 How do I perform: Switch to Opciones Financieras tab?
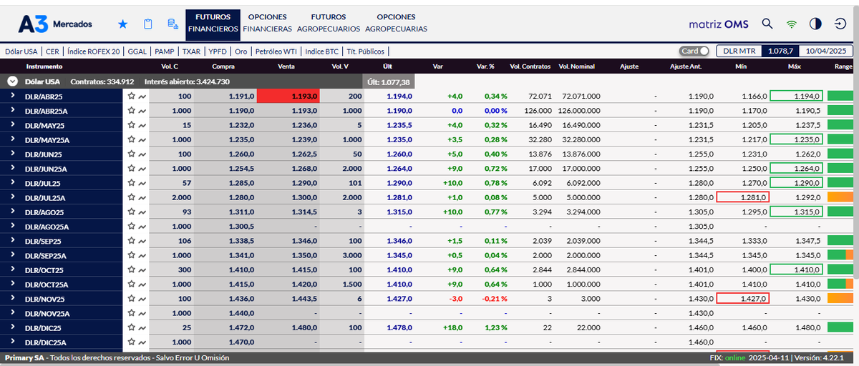267,23
